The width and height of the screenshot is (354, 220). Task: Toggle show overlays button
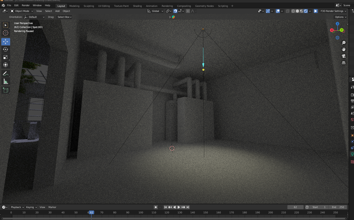(x=278, y=11)
